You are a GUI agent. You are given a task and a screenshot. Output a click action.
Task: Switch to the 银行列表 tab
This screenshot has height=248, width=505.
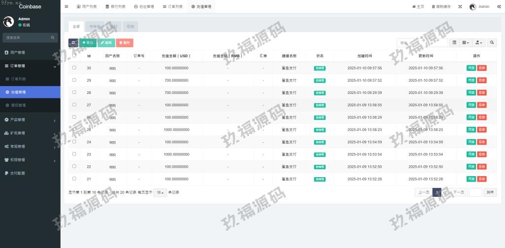(115, 6)
